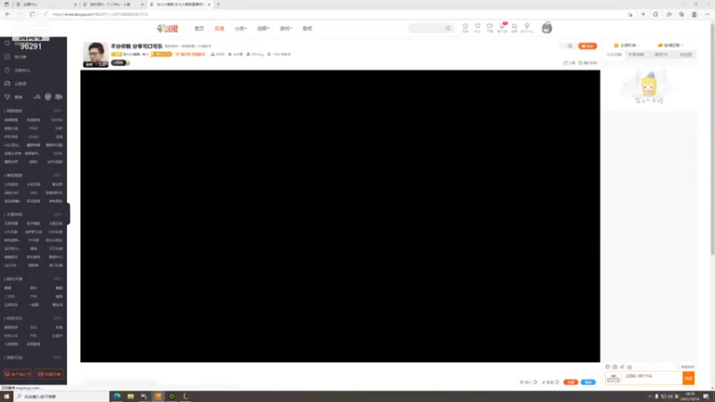Image resolution: width=715 pixels, height=402 pixels.
Task: Click the fan badge selector beside chat input
Action: [613, 378]
